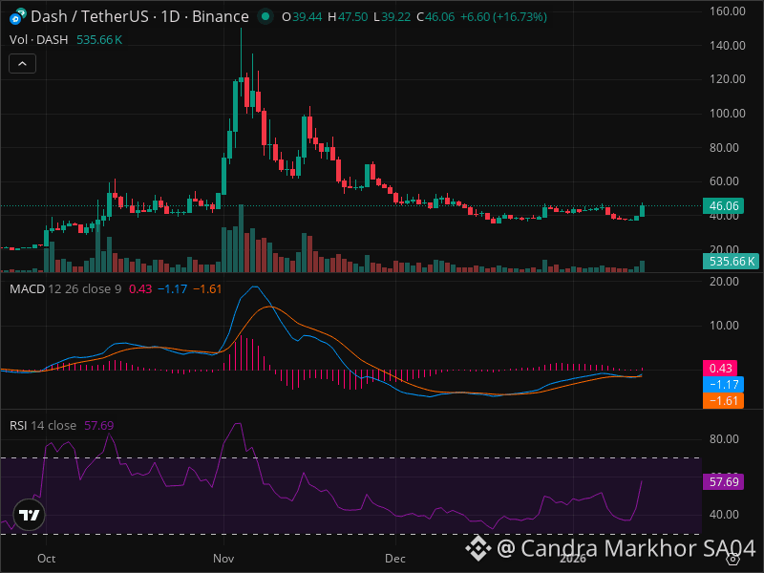Click the current price label 46.06

tap(723, 205)
